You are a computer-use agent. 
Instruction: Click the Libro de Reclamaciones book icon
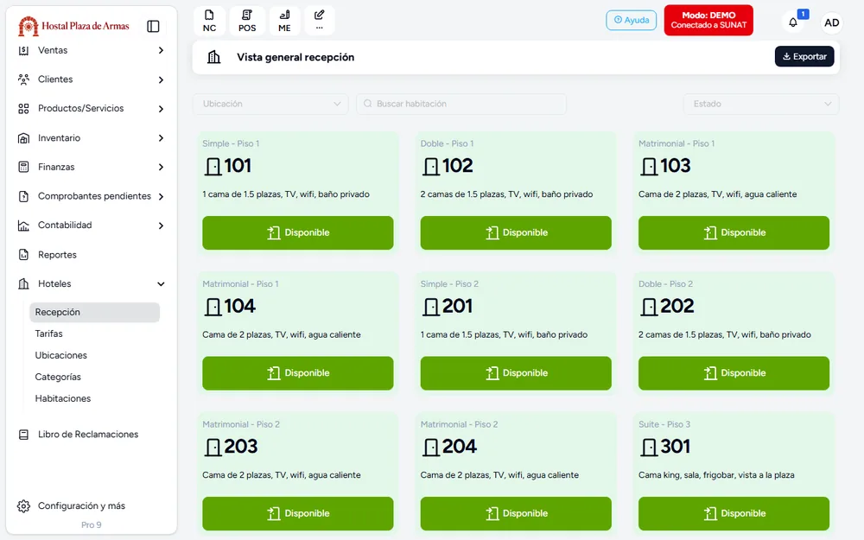tap(23, 435)
